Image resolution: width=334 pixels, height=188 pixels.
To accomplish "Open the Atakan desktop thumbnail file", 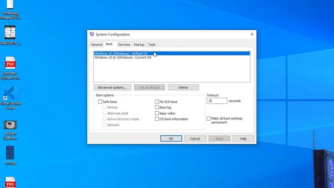I will pyautogui.click(x=10, y=130).
